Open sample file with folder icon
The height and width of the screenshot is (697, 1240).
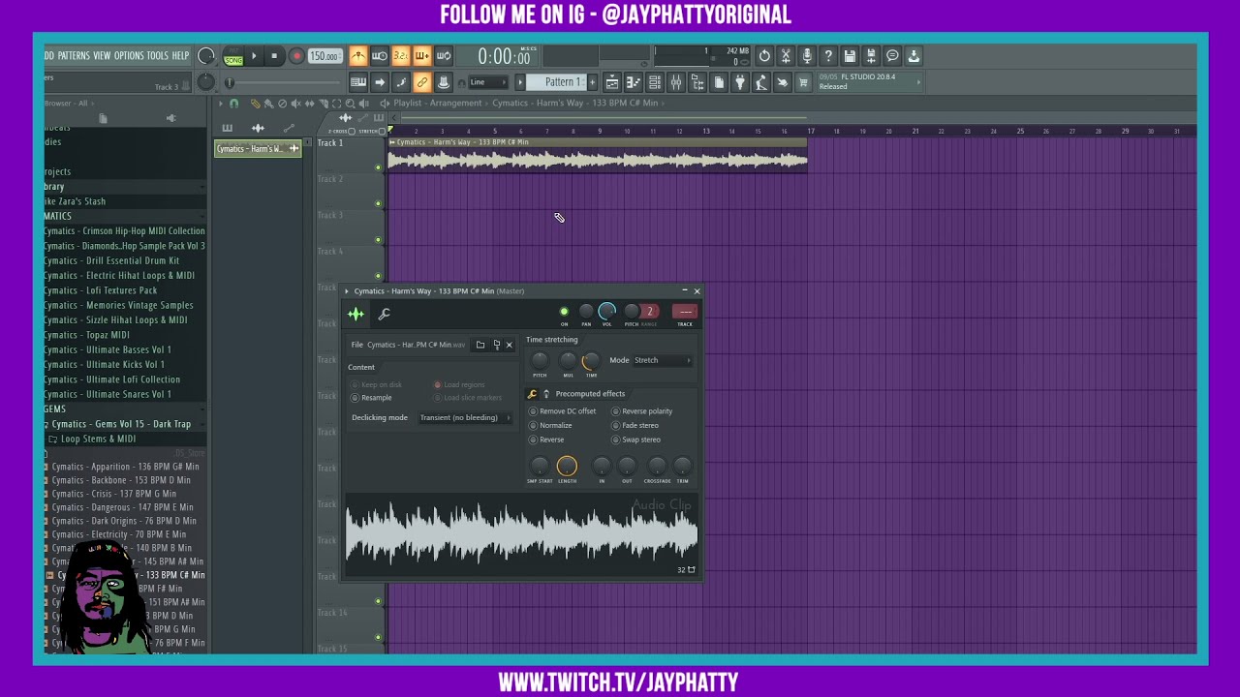(x=480, y=345)
